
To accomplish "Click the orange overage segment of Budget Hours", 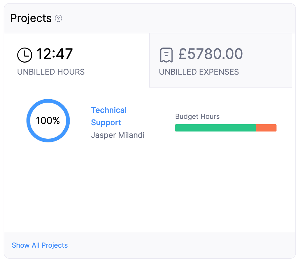I will tap(266, 128).
